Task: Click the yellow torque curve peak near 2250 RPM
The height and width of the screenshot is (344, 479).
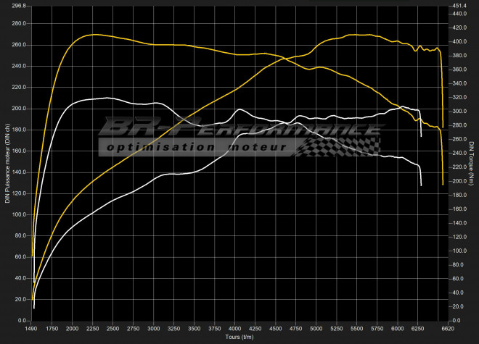Action: coord(94,34)
